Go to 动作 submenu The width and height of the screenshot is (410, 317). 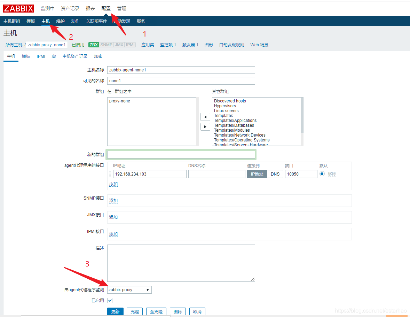pos(75,21)
